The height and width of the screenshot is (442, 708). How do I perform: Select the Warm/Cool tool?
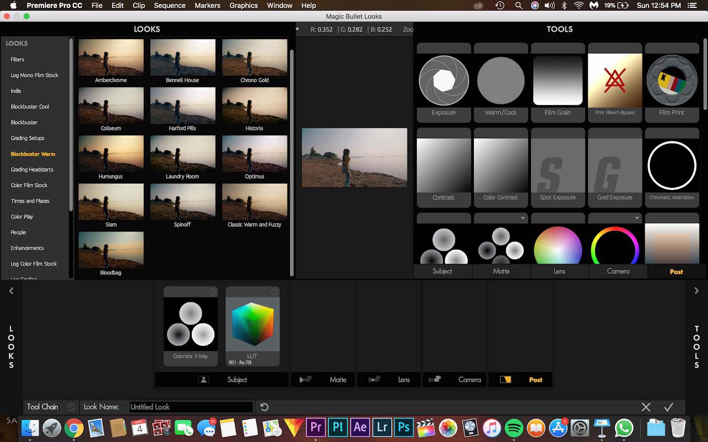(x=500, y=82)
